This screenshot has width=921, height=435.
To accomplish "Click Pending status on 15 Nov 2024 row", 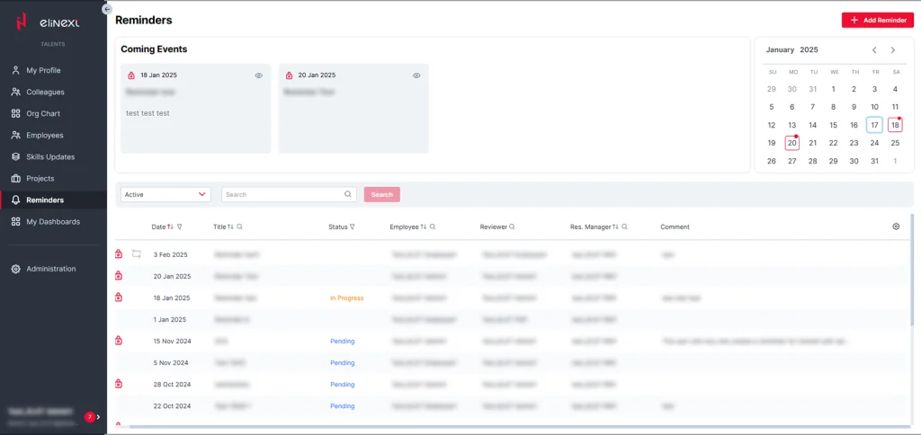I will click(x=343, y=341).
